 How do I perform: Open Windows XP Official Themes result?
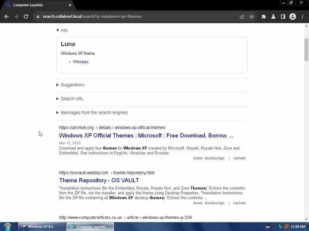(x=146, y=136)
